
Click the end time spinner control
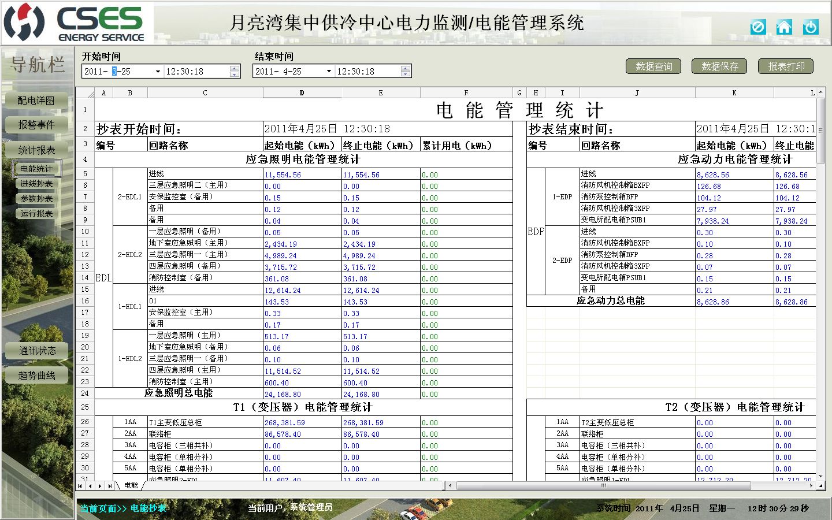(x=406, y=72)
